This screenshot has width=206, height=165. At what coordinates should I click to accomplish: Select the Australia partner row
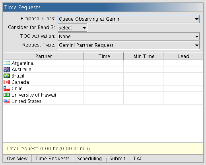click(x=103, y=70)
